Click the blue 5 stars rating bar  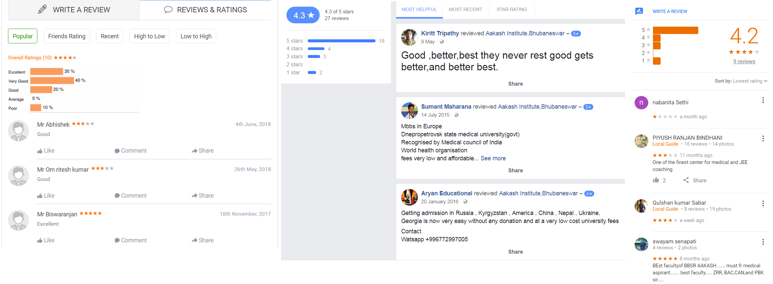click(342, 41)
